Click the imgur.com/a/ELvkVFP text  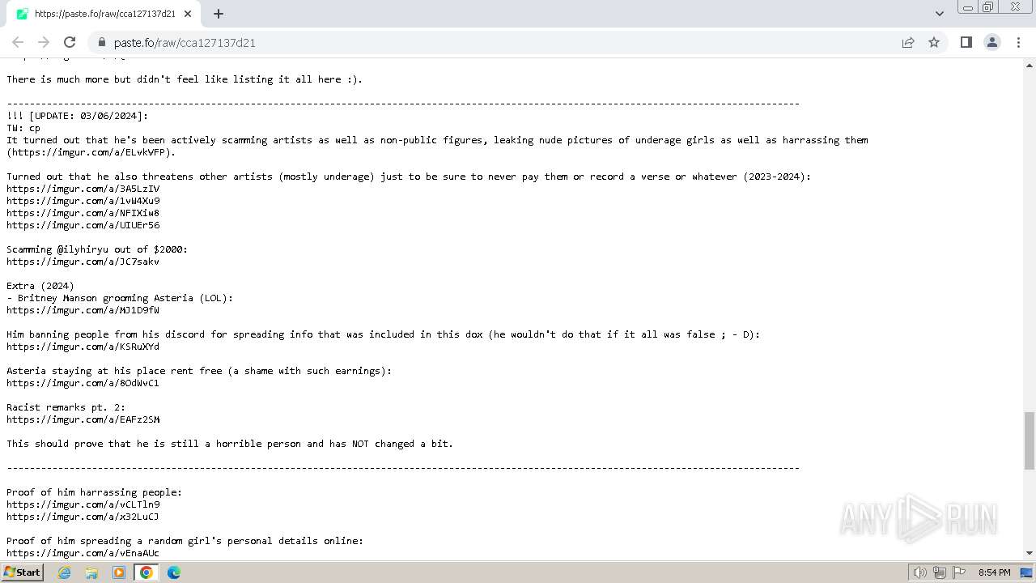coord(90,152)
